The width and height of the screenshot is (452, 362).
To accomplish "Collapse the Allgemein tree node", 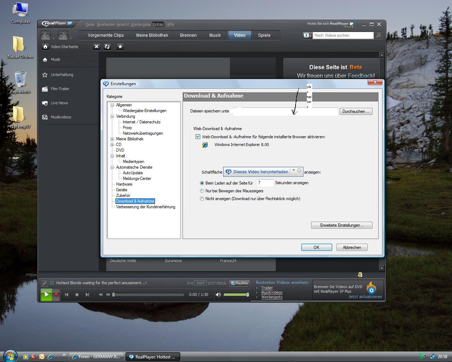I will click(112, 105).
